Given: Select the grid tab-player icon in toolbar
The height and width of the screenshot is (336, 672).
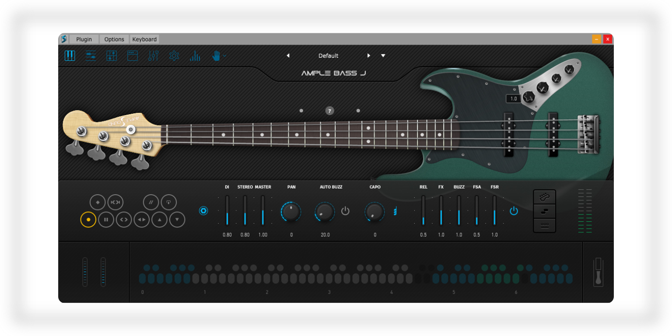Looking at the screenshot, I should 112,56.
